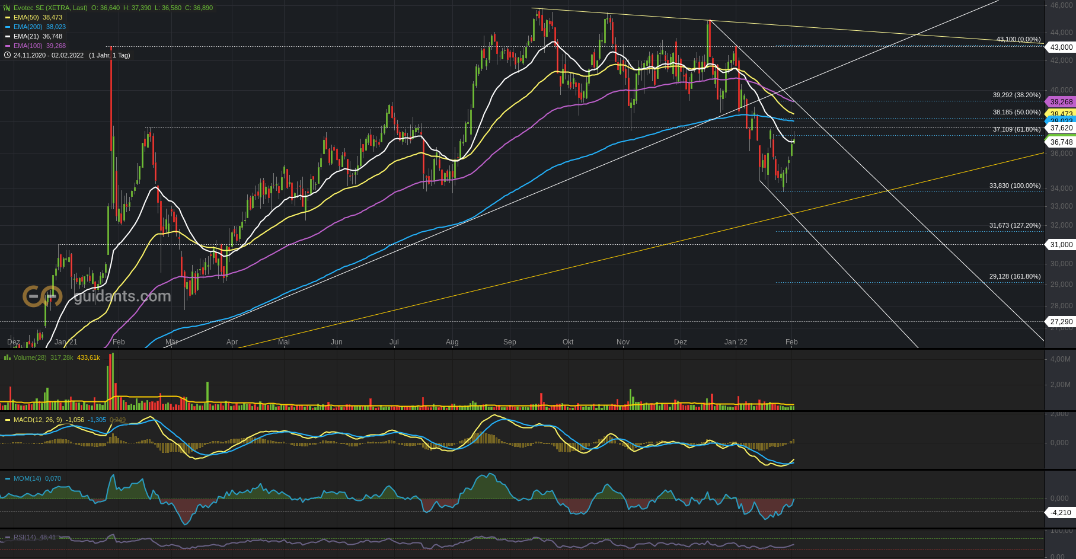1076x559 pixels.
Task: Click the RSI(14) indicator marker
Action: [7, 537]
